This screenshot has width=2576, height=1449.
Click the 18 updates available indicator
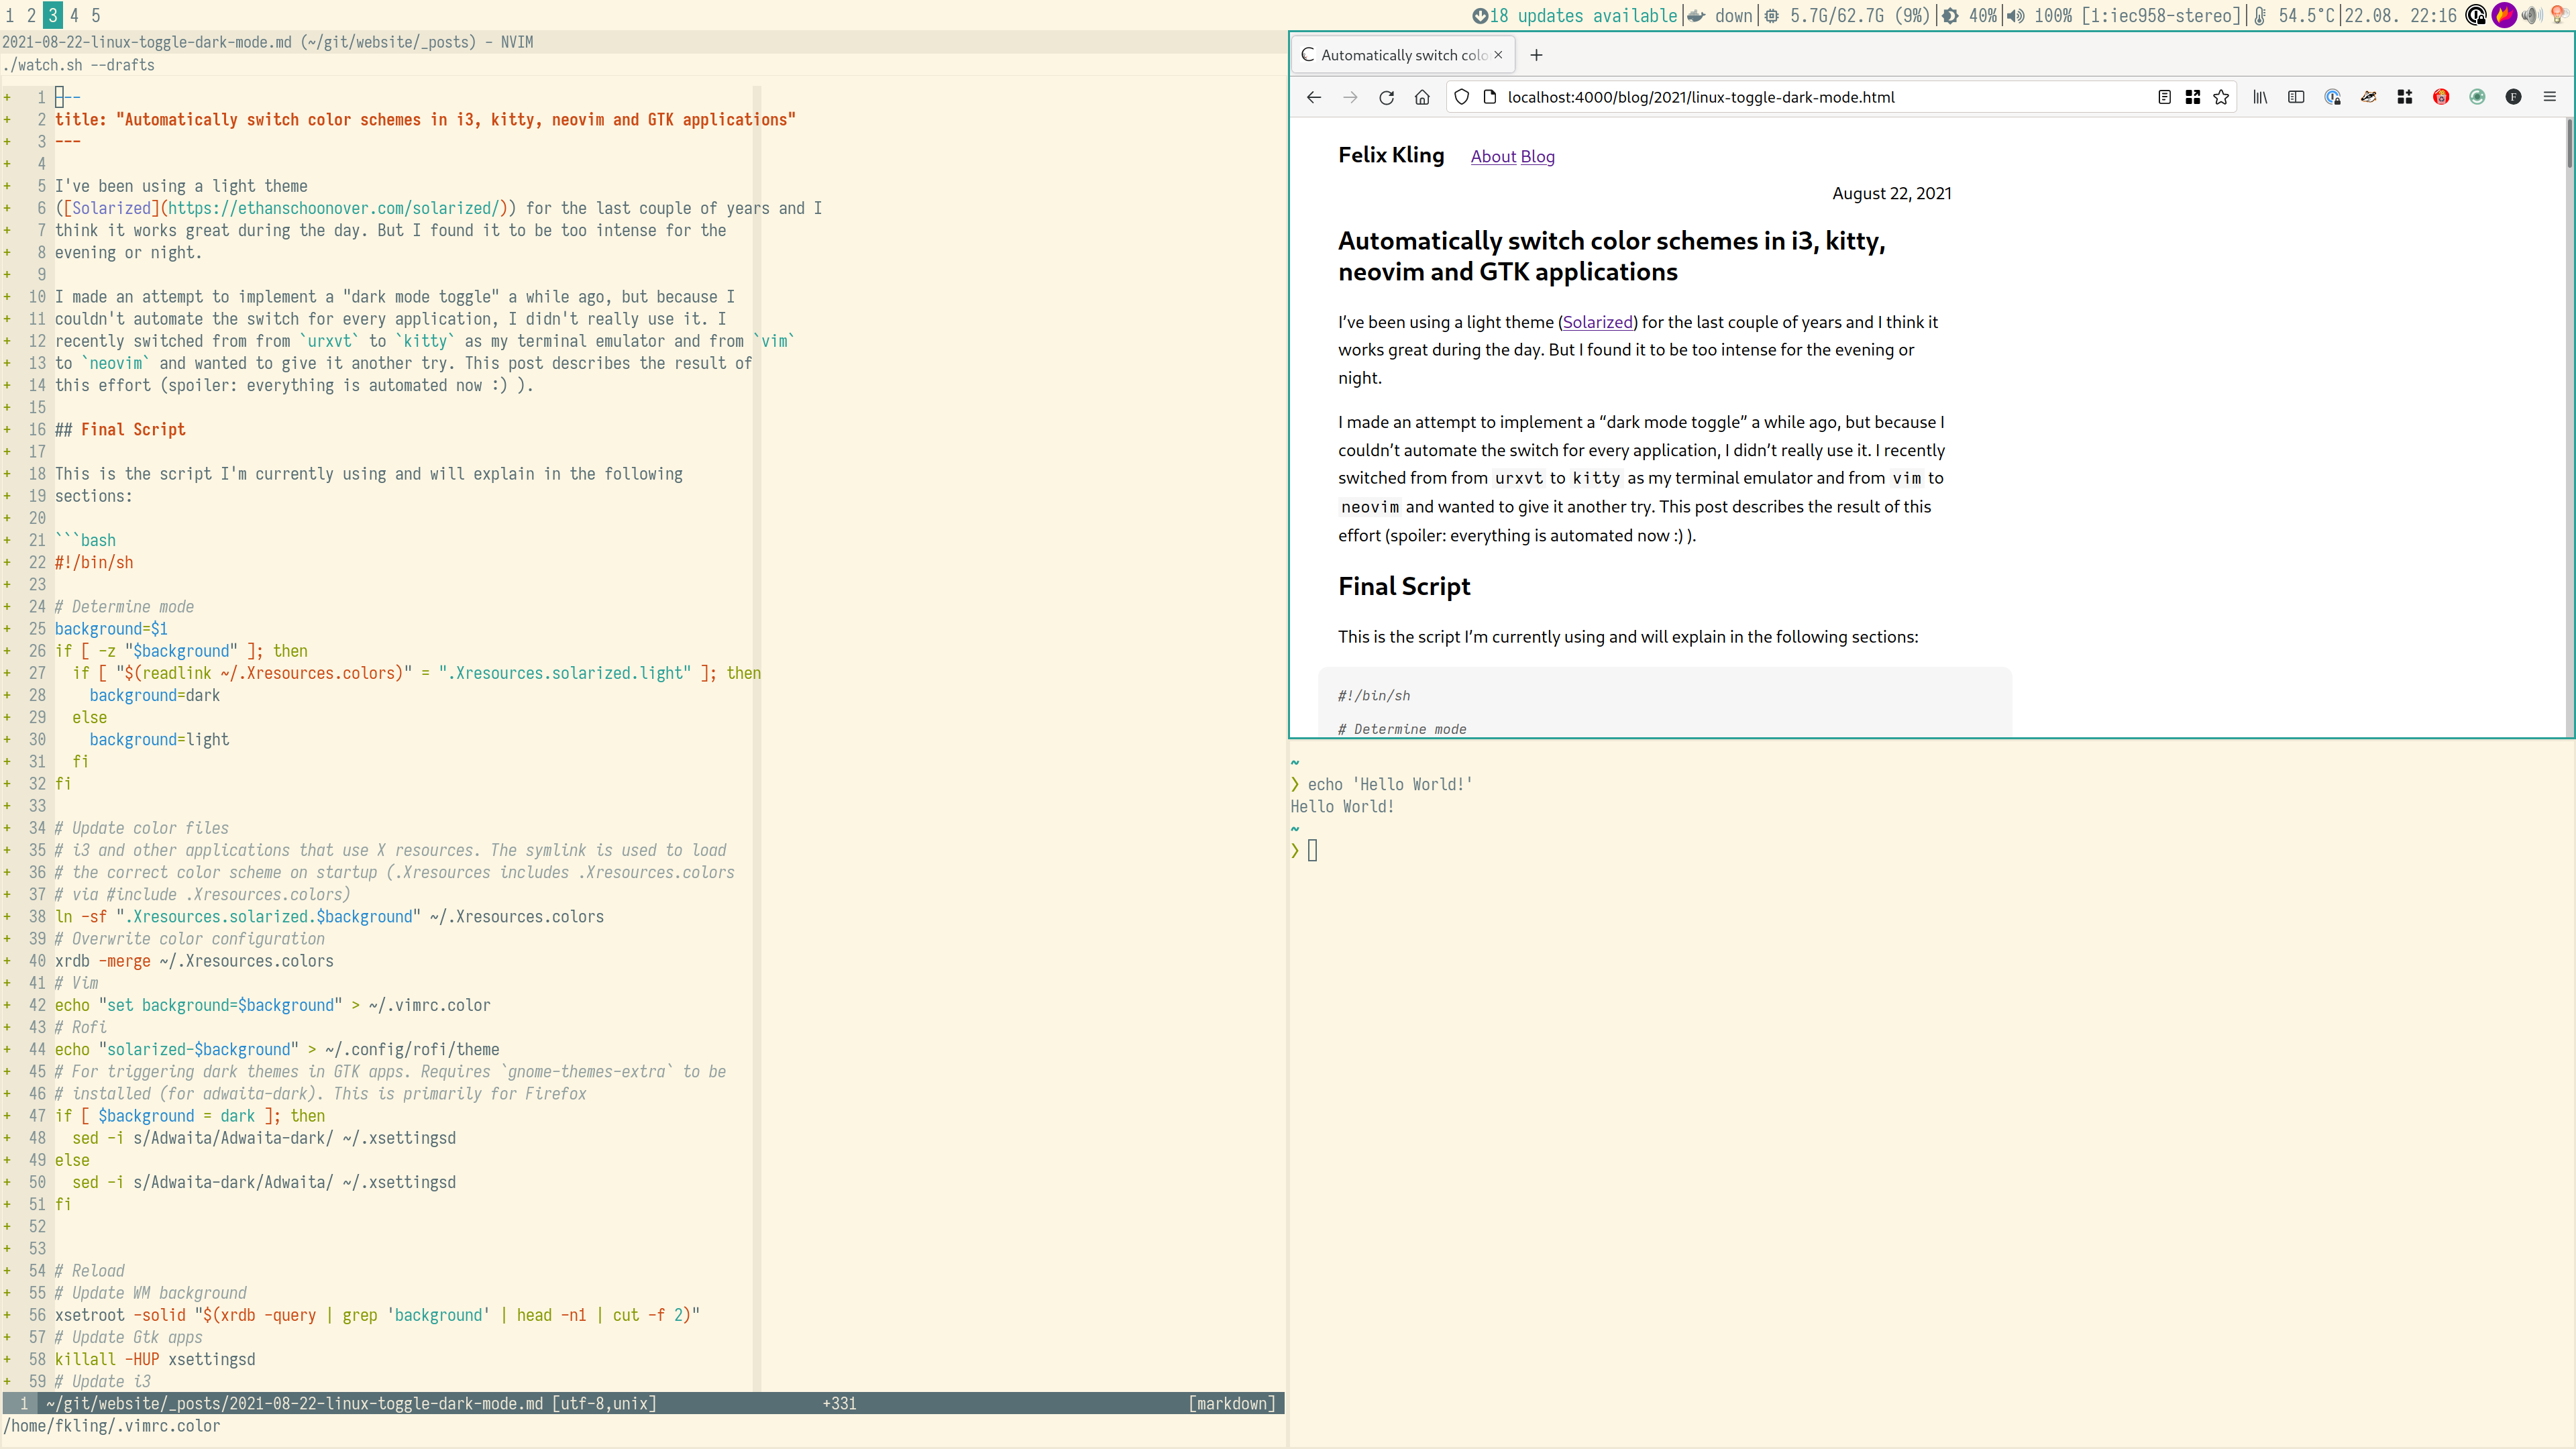click(x=1574, y=15)
